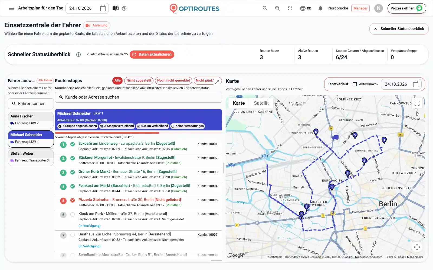
Task: Toggle the Aktiv/Inaktiv checkbox
Action: (x=355, y=84)
